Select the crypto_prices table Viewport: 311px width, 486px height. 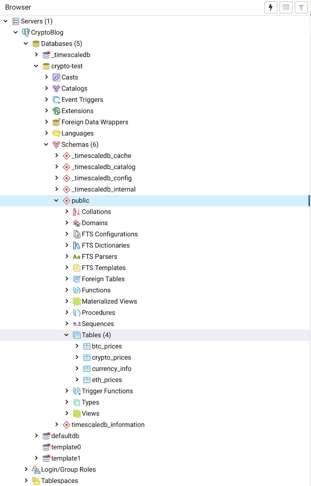coord(111,358)
